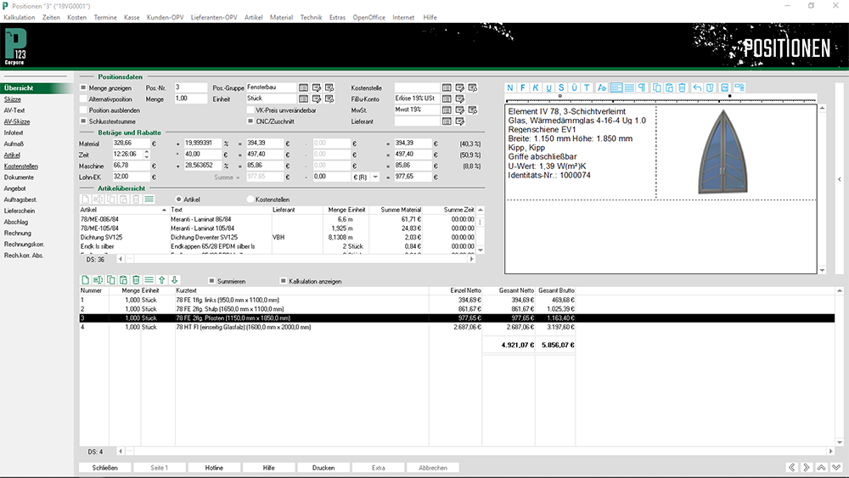The height and width of the screenshot is (478, 849).
Task: Select the Kostenstellen radio button
Action: pos(250,198)
